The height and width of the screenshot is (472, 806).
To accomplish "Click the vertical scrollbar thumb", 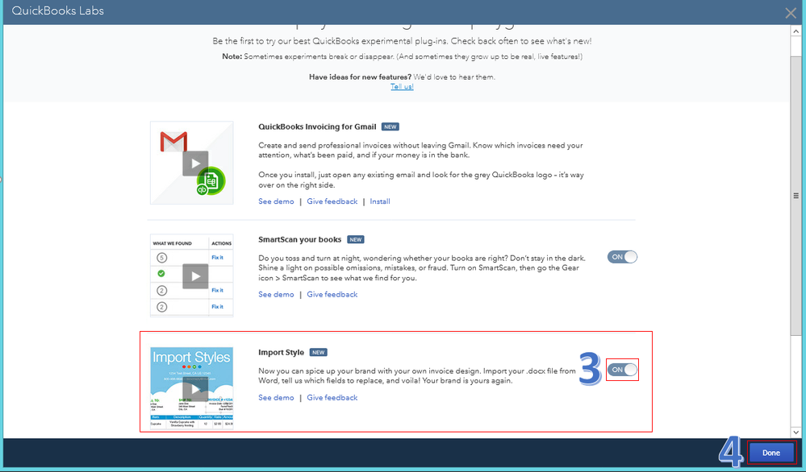I will pos(796,195).
